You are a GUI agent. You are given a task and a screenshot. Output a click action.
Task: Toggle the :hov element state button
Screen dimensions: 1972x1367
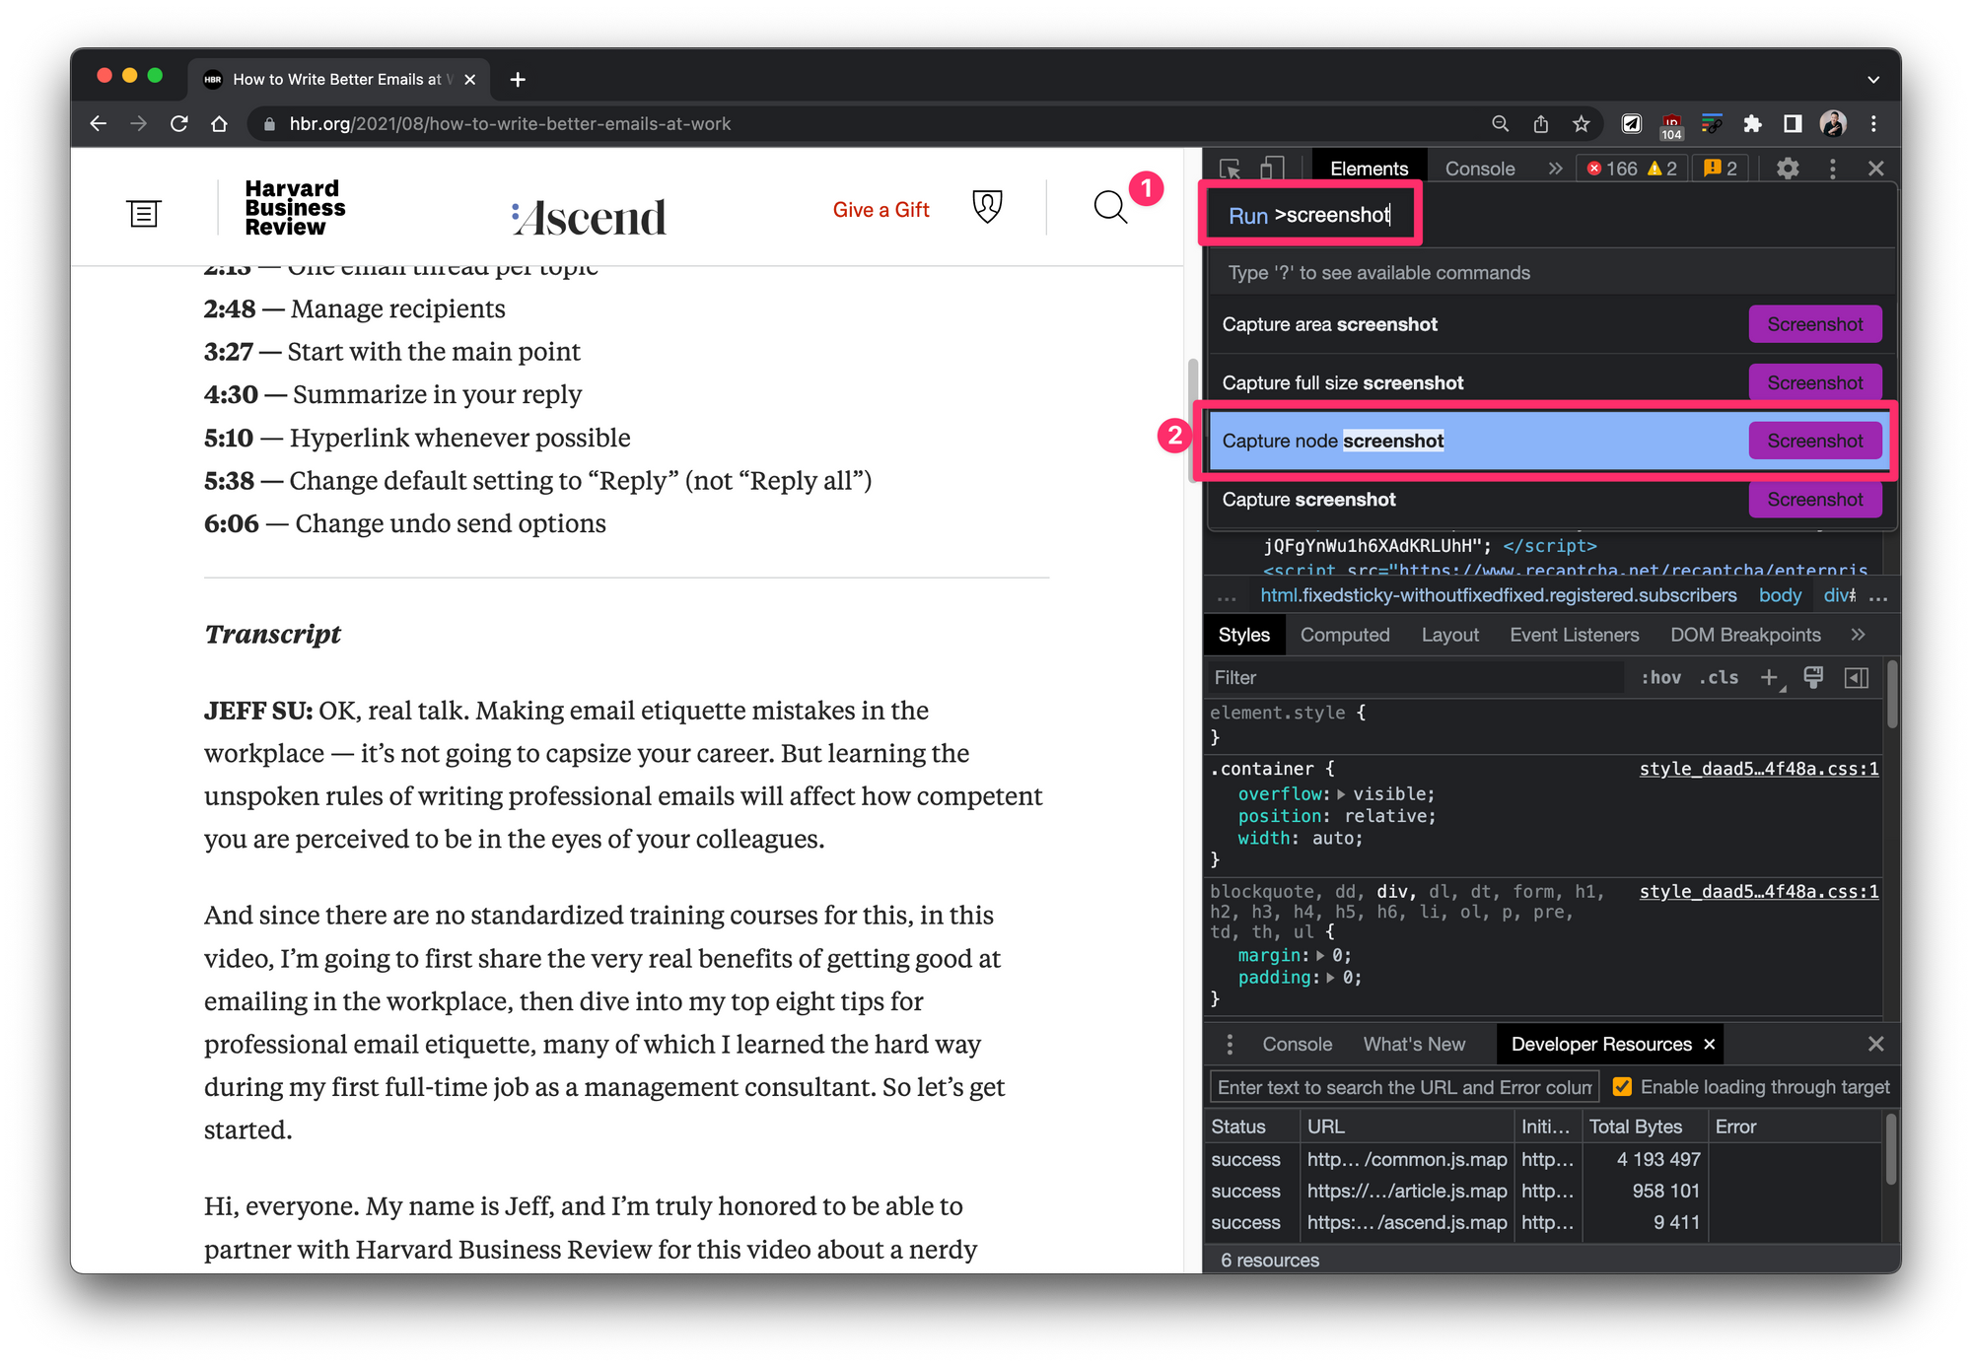coord(1661,677)
